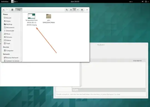Click the sidebar scrollbar

pyautogui.click(x=21, y=37)
